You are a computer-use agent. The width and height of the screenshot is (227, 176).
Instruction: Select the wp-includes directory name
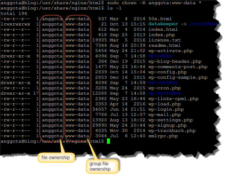pos(164,93)
